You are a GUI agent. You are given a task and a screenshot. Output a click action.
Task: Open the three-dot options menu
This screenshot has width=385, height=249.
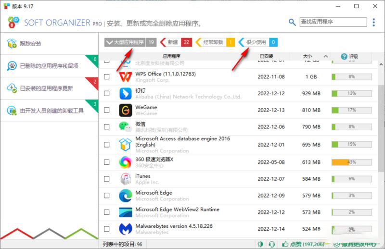pos(373,22)
